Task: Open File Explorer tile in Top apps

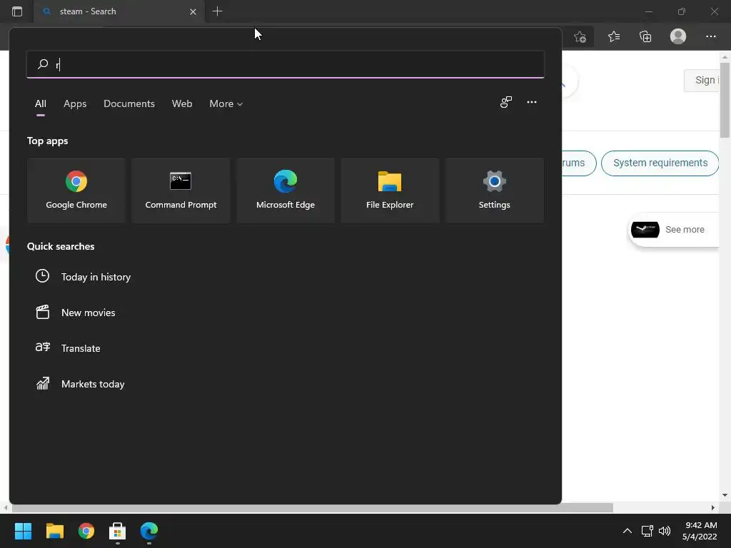Action: pyautogui.click(x=390, y=191)
